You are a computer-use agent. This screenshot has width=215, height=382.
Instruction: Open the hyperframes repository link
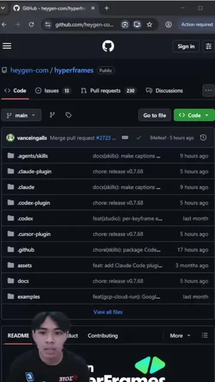[x=73, y=70]
